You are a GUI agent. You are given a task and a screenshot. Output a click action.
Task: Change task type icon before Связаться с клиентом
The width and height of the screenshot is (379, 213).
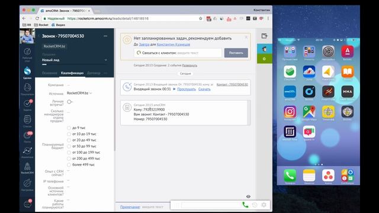coord(139,53)
